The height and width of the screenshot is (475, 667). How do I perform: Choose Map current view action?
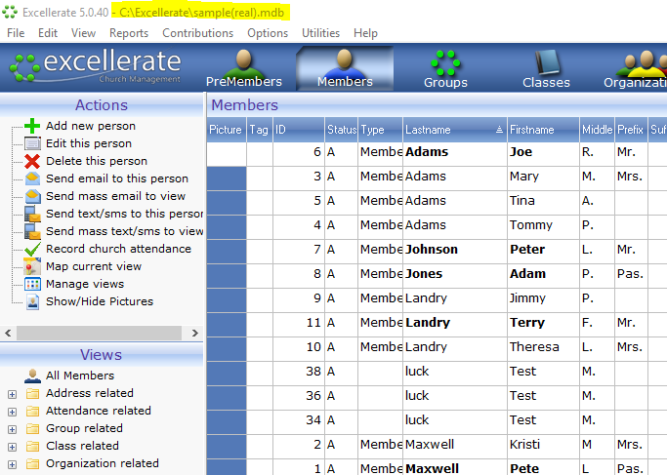coord(94,266)
